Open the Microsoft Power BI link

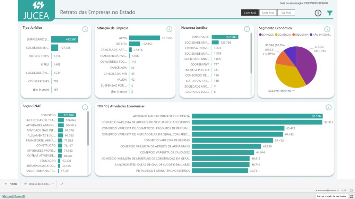[x=14, y=196]
